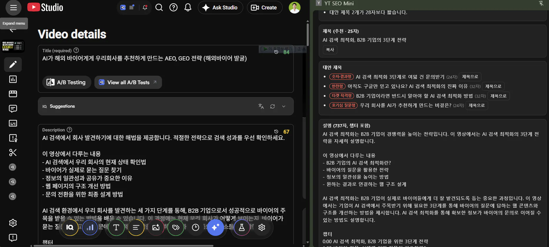Open Subtitles from the left sidebar

click(x=13, y=123)
